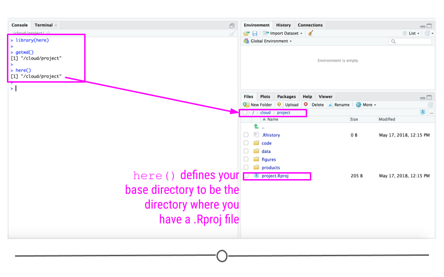Open the path ellipsis browse button
Screen dimensions: 444x277
[432, 113]
